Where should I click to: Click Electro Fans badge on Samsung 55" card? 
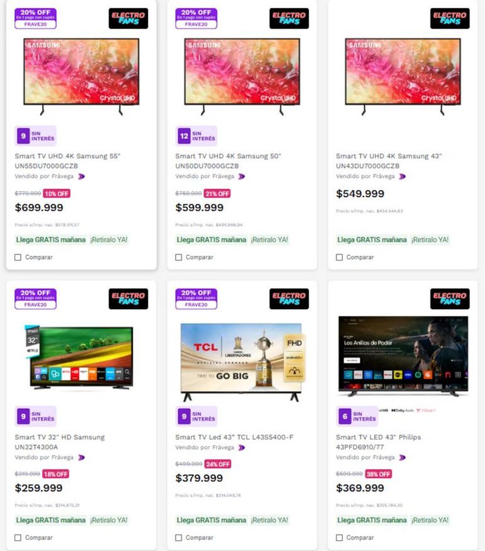[128, 18]
